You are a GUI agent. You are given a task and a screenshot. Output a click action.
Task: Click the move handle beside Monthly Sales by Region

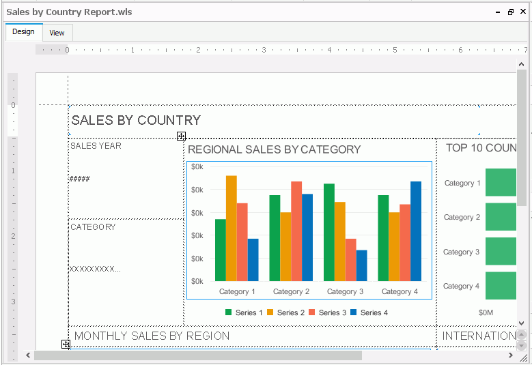point(66,345)
